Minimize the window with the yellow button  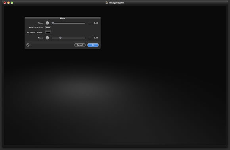[8, 3]
